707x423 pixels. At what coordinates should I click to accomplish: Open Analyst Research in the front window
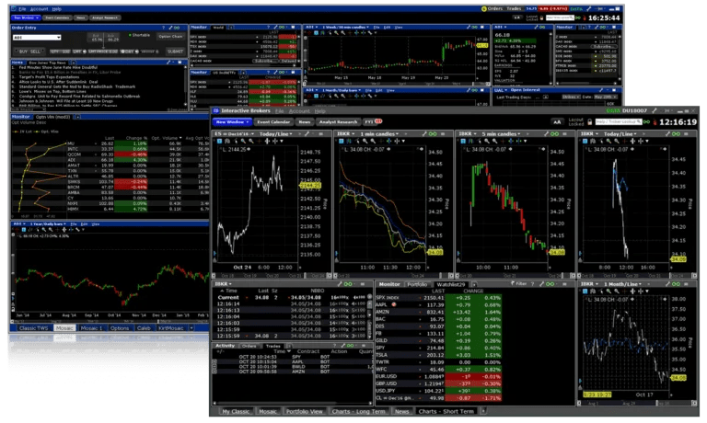click(338, 122)
